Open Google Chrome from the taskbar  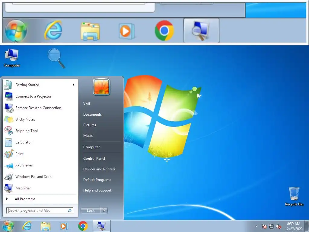pyautogui.click(x=83, y=226)
